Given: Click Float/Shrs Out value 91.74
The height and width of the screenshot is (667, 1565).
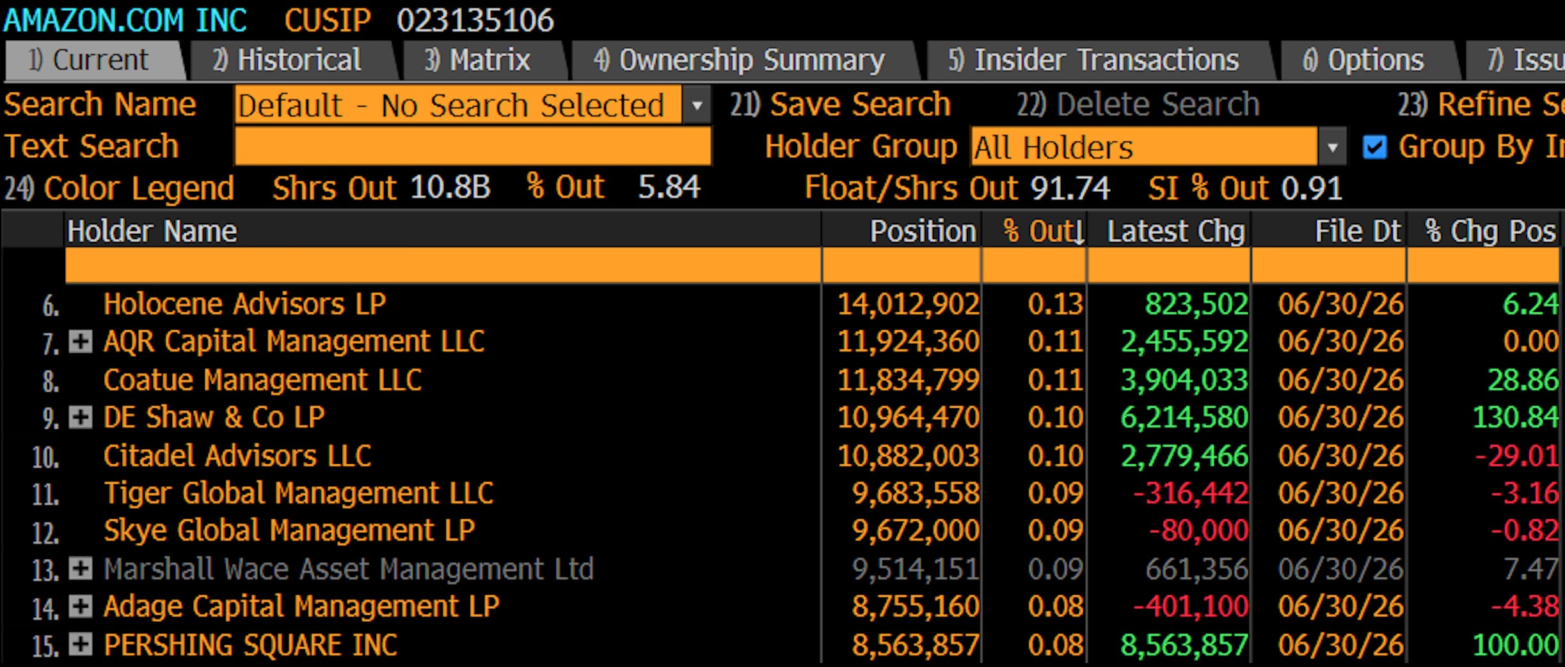Looking at the screenshot, I should [x=1070, y=188].
